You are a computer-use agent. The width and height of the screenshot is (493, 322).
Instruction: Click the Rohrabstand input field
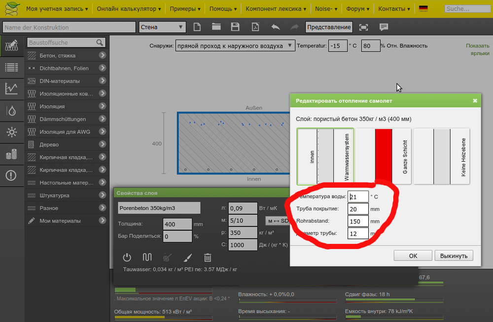(358, 221)
